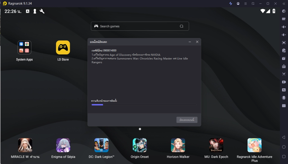
Task: Click the Wi-Fi status icon
Action: [x=263, y=11]
